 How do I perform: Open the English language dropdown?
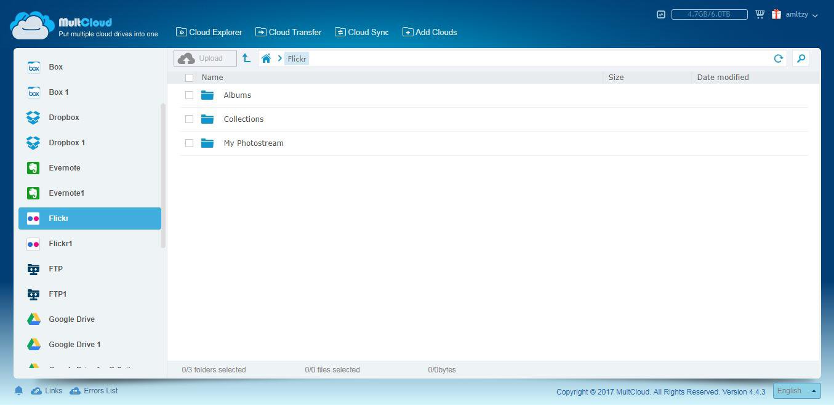point(797,391)
